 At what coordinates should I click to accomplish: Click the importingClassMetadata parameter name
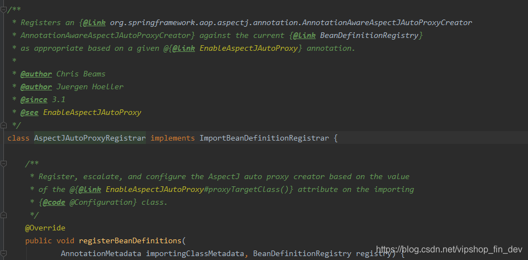point(195,253)
